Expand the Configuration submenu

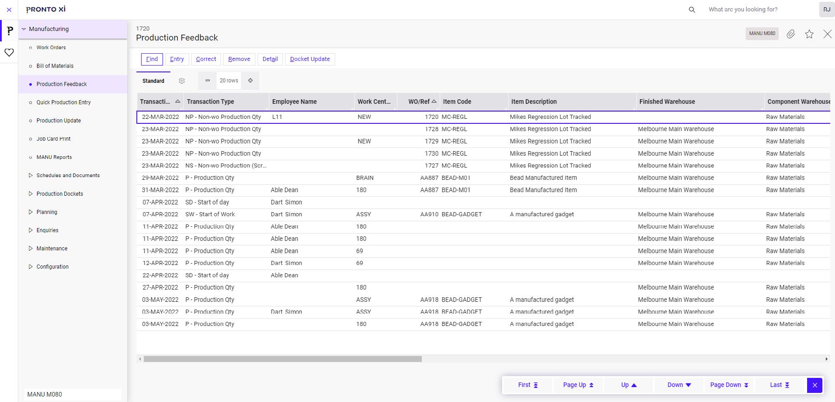[31, 266]
